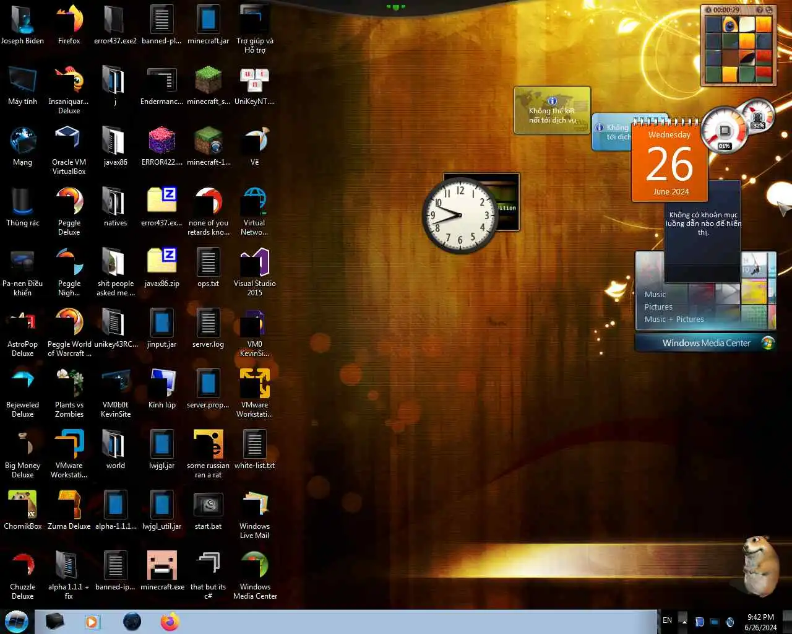
Task: Launch the ChomikBox shortcut
Action: click(22, 510)
